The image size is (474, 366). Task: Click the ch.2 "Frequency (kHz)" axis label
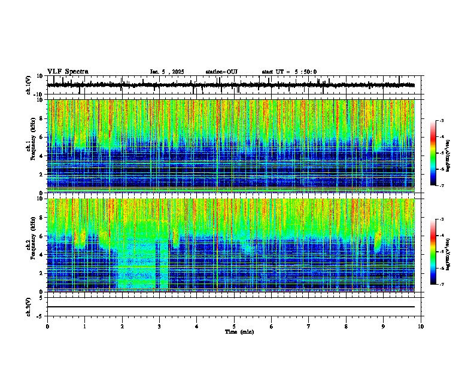tap(33, 238)
